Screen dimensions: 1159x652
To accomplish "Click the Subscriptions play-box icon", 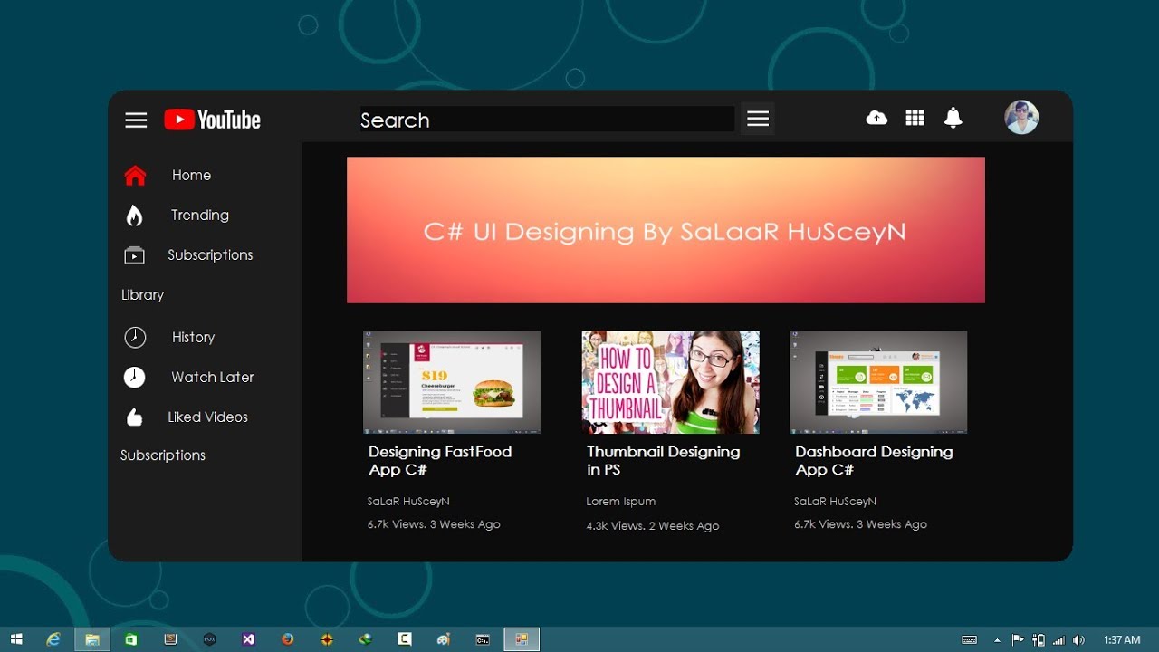I will click(134, 255).
